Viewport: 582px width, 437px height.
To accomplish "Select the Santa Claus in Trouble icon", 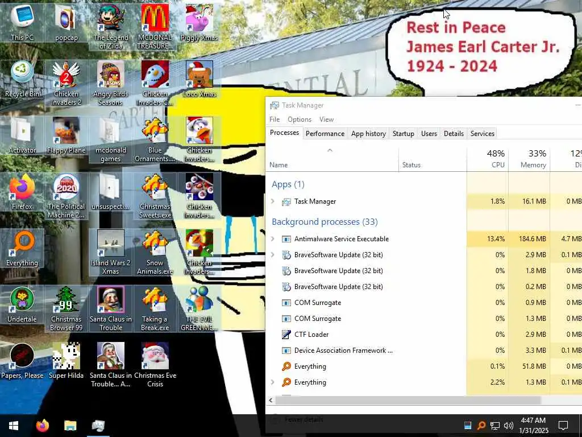I will coord(111,309).
